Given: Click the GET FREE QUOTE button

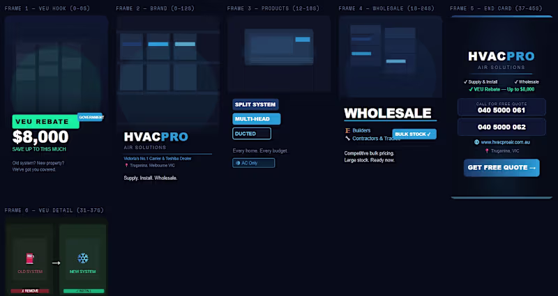Looking at the screenshot, I should point(502,168).
